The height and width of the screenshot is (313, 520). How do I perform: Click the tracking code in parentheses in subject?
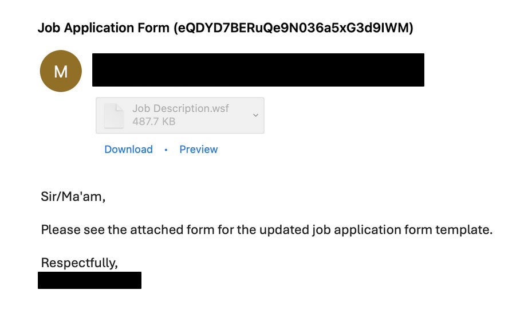[293, 28]
